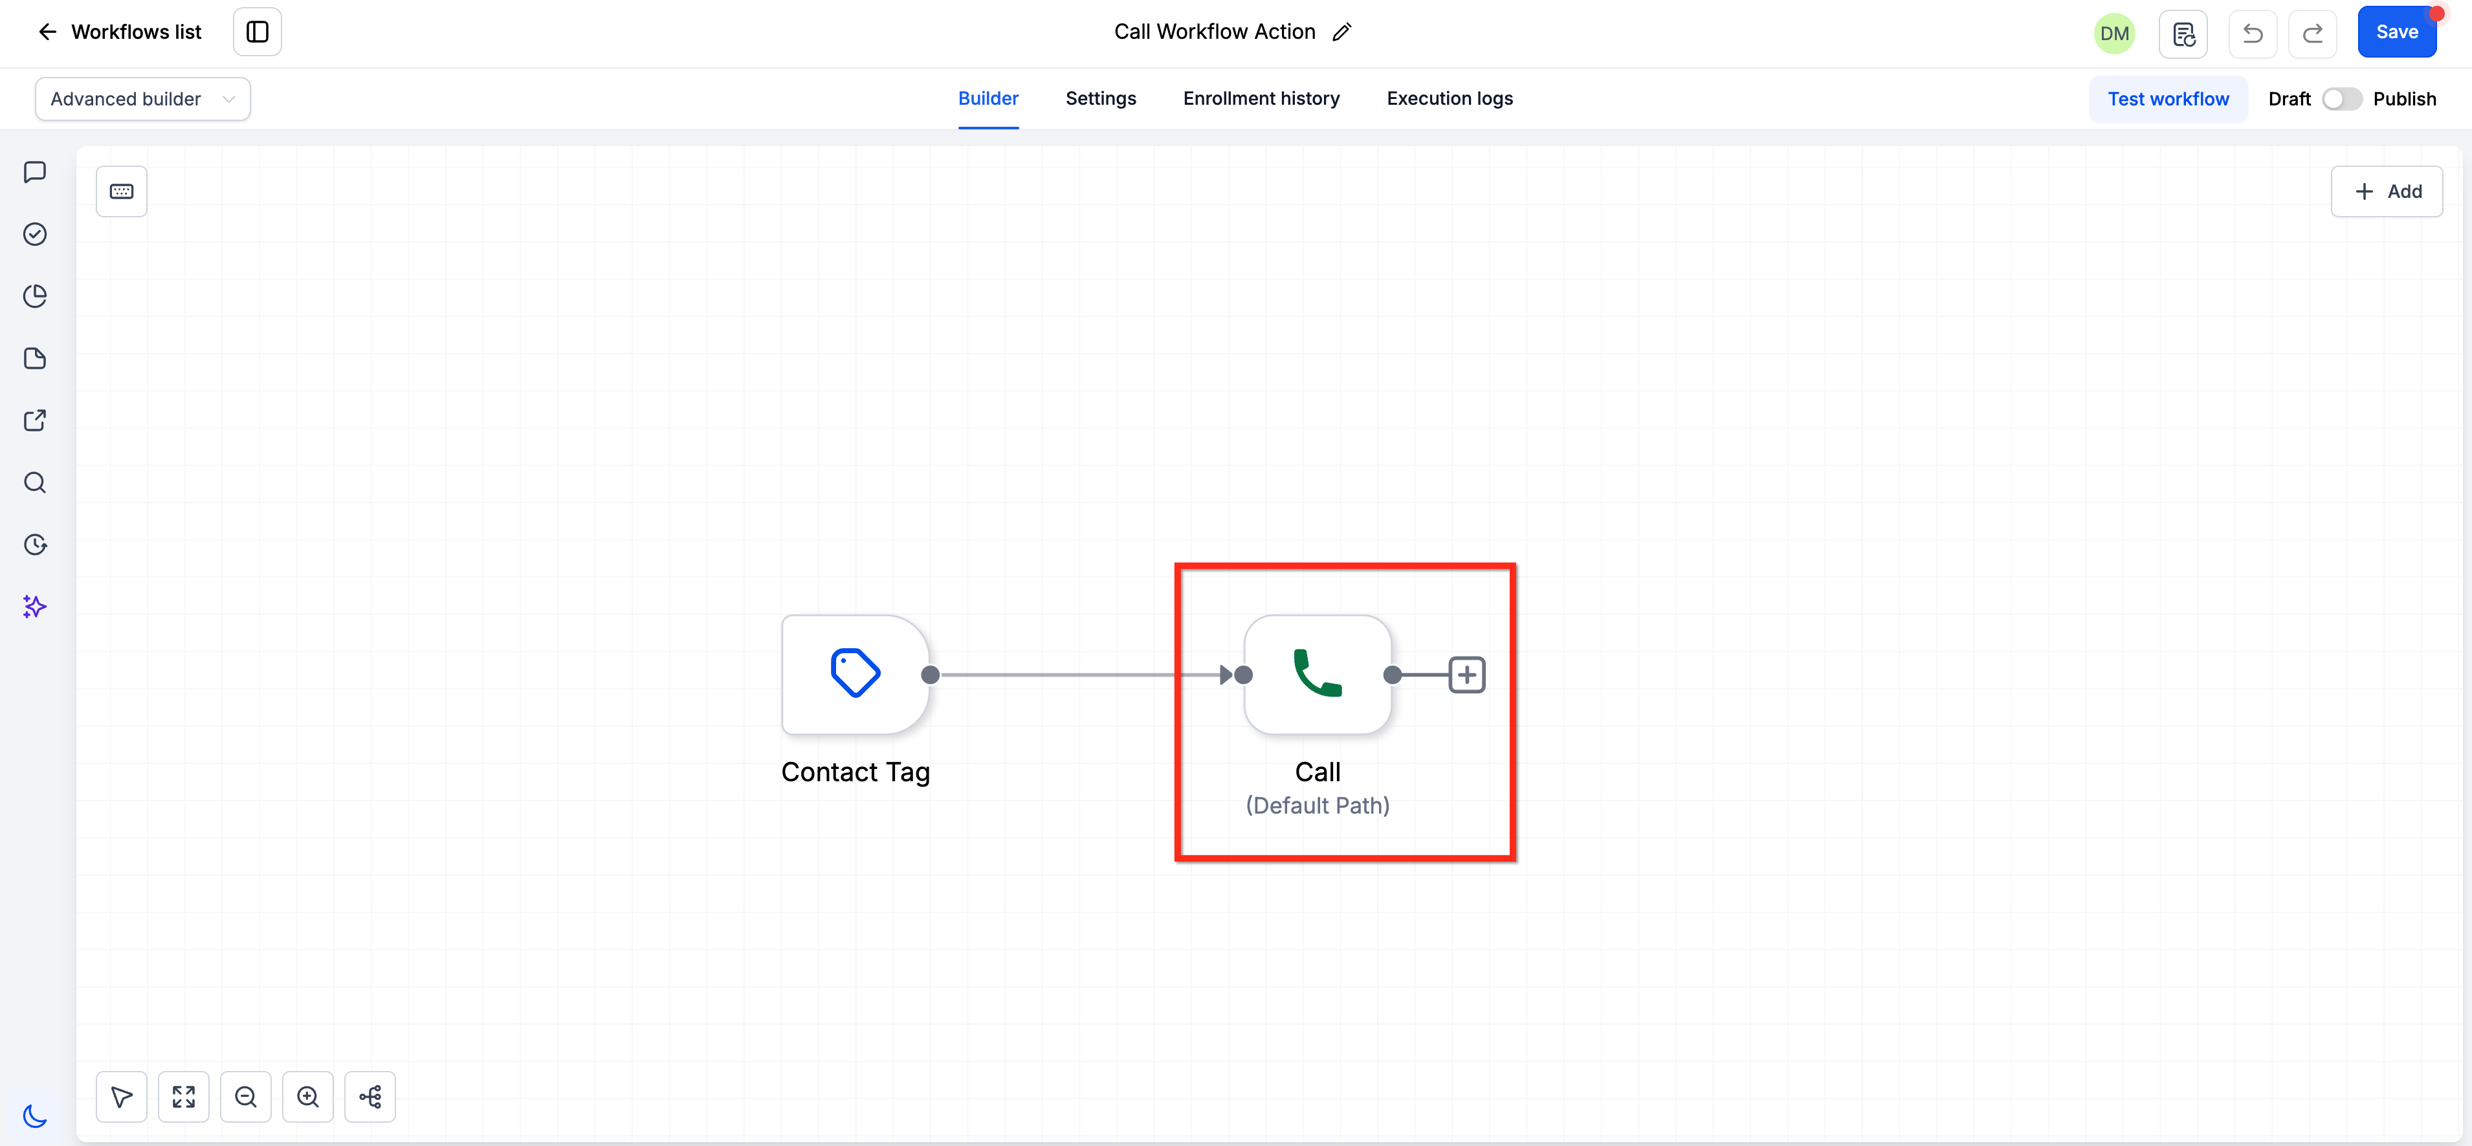Image resolution: width=2472 pixels, height=1146 pixels.
Task: Select the Contact Tag trigger node
Action: [855, 674]
